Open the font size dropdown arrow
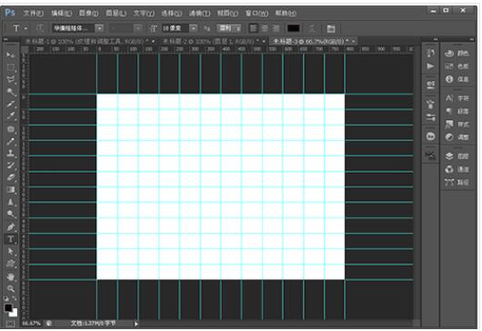 point(194,28)
